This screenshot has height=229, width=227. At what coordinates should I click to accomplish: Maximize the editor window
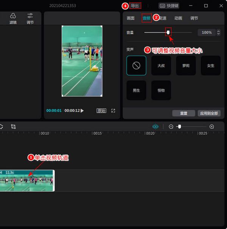click(206, 6)
